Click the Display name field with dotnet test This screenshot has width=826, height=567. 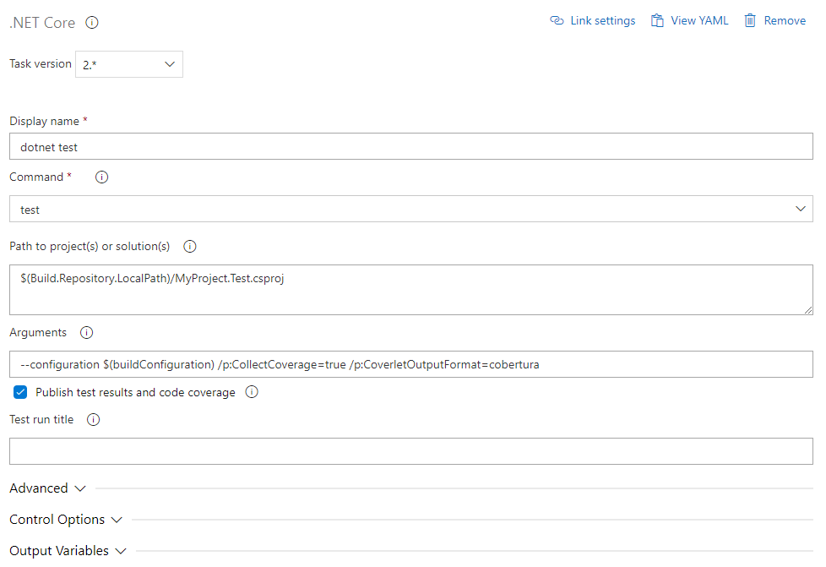411,146
